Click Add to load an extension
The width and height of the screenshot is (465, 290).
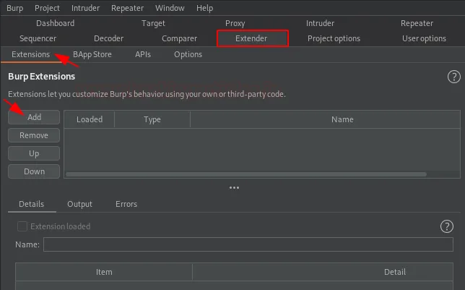click(34, 117)
